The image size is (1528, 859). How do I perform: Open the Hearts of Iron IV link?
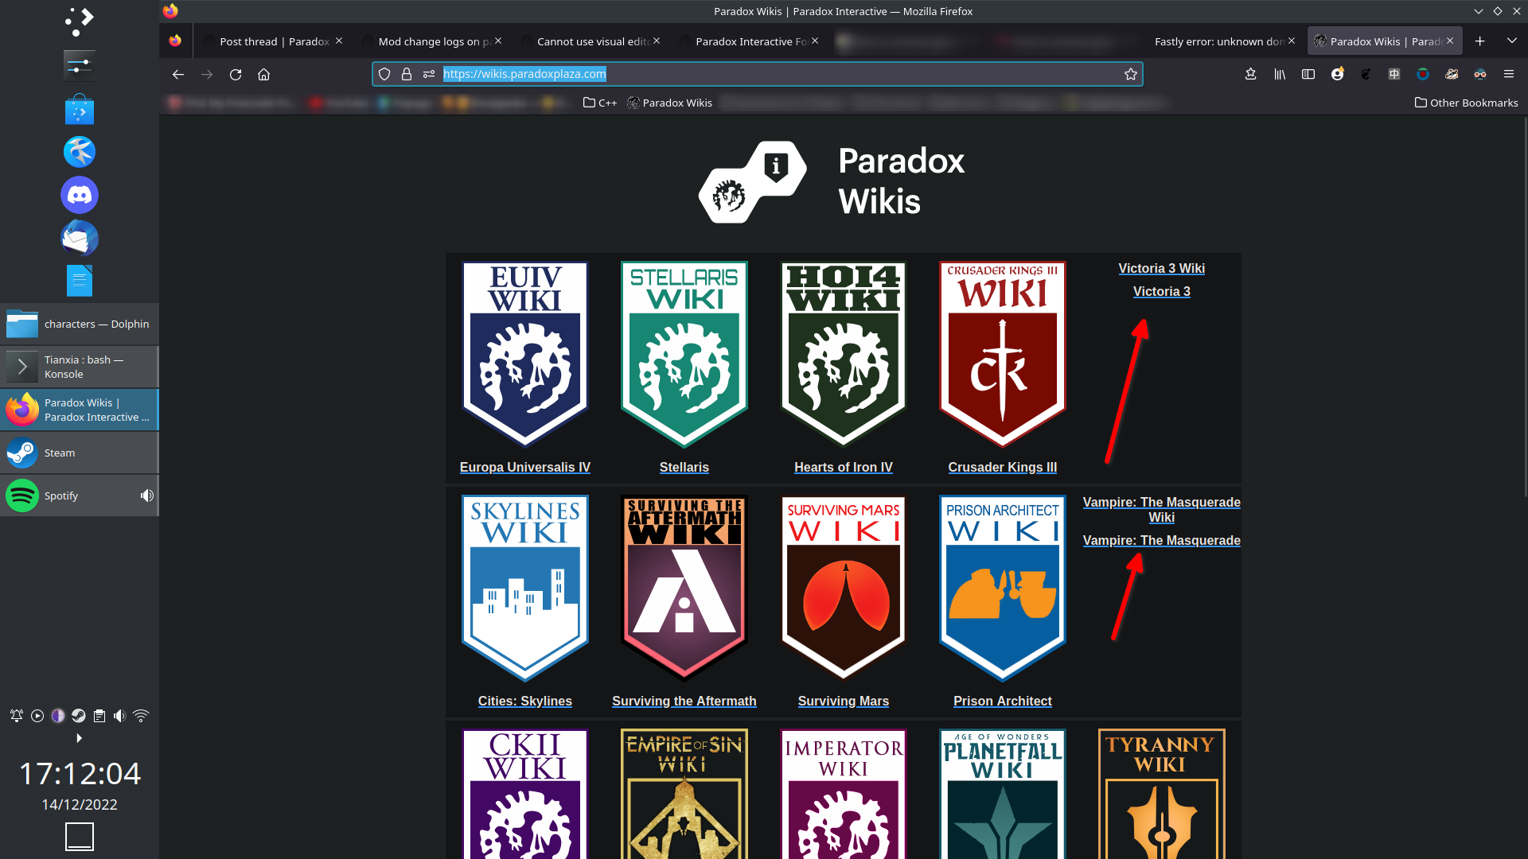[x=844, y=467]
